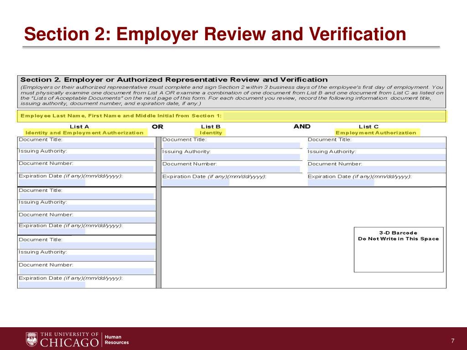The width and height of the screenshot is (467, 350).
Task: Click the 3-D Barcode box
Action: tap(399, 250)
